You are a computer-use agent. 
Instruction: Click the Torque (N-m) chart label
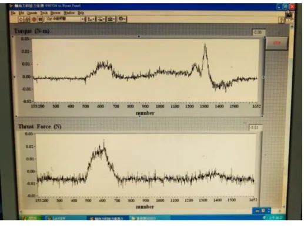point(32,31)
